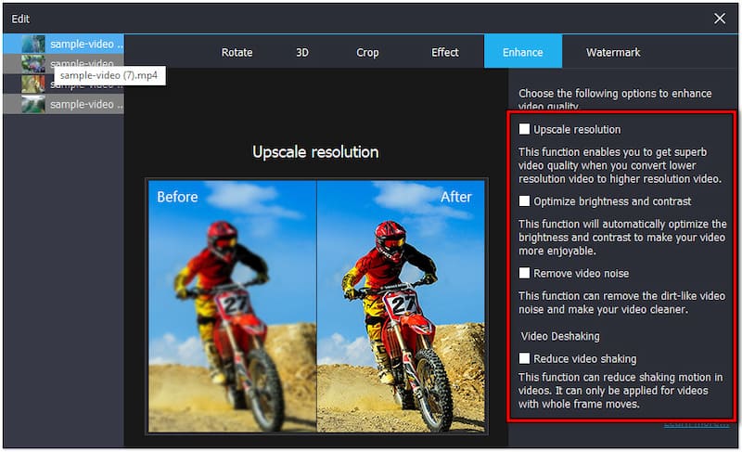742x452 pixels.
Task: Switch to the Watermark tab
Action: click(x=613, y=53)
